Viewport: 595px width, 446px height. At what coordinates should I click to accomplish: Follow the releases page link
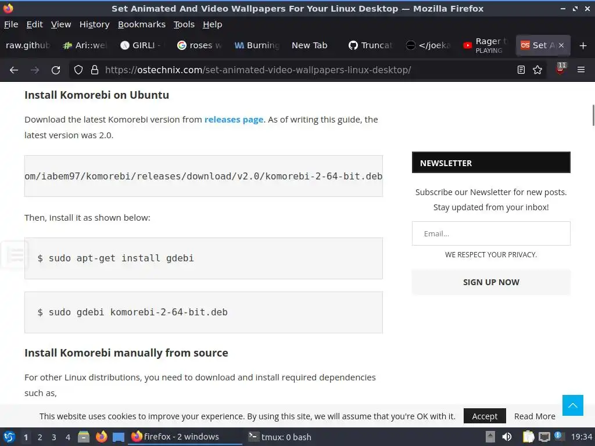coord(234,120)
